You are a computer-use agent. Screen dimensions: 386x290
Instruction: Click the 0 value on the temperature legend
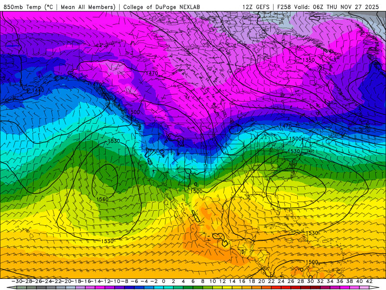click(164, 281)
